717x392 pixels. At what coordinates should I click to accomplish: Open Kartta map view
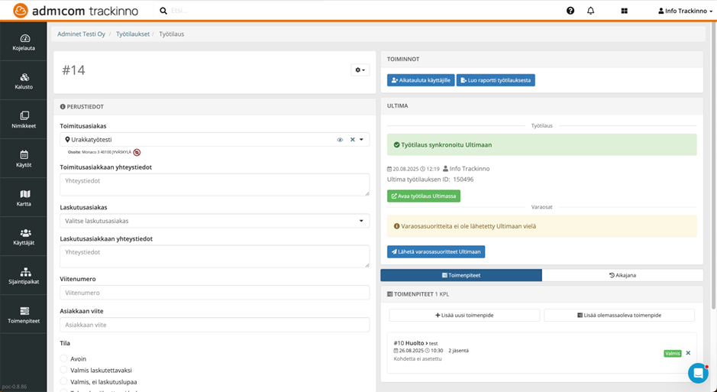(x=24, y=198)
